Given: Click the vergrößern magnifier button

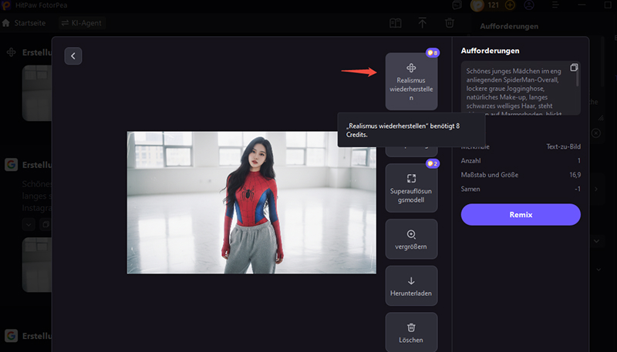Looking at the screenshot, I should click(411, 240).
